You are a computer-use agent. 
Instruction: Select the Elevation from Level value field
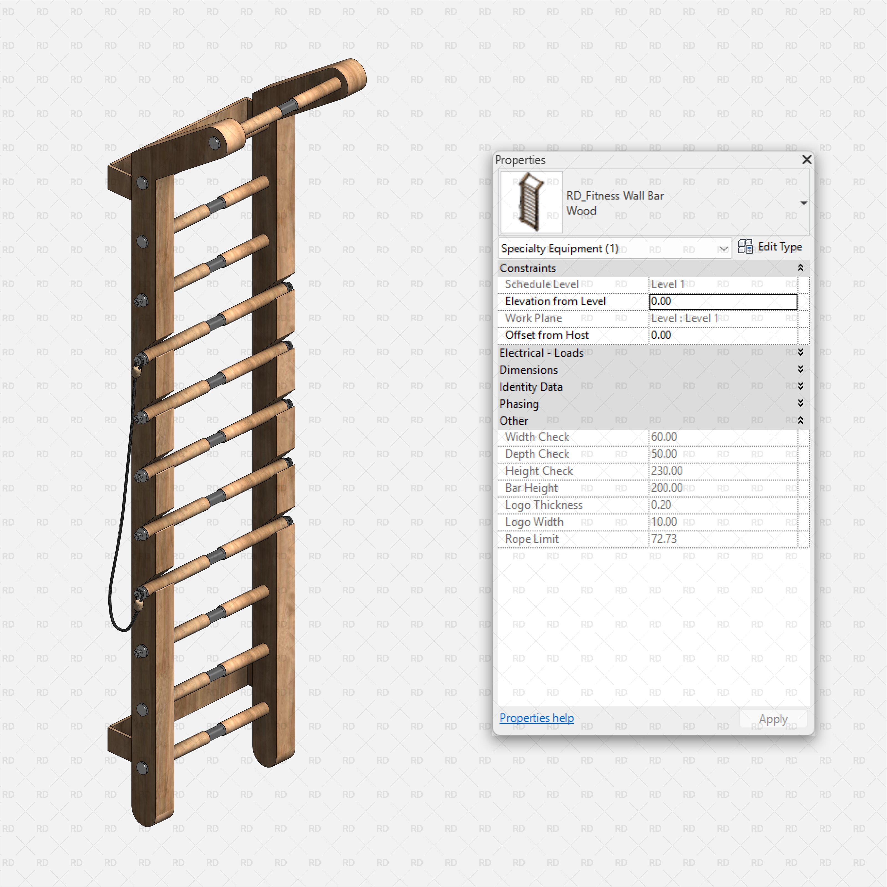(723, 301)
